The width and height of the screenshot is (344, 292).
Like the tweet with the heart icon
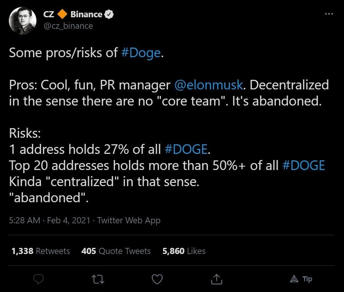pyautogui.click(x=157, y=279)
